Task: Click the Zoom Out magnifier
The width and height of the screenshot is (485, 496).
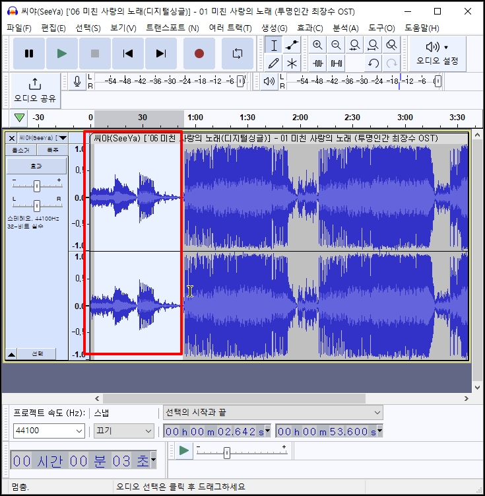Action: coord(336,45)
